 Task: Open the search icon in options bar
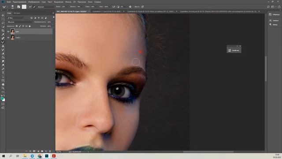click(x=268, y=7)
